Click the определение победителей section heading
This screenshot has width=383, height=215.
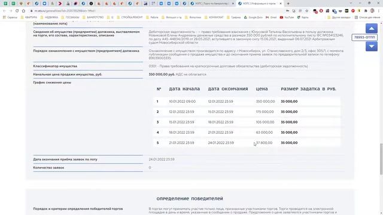(x=190, y=198)
